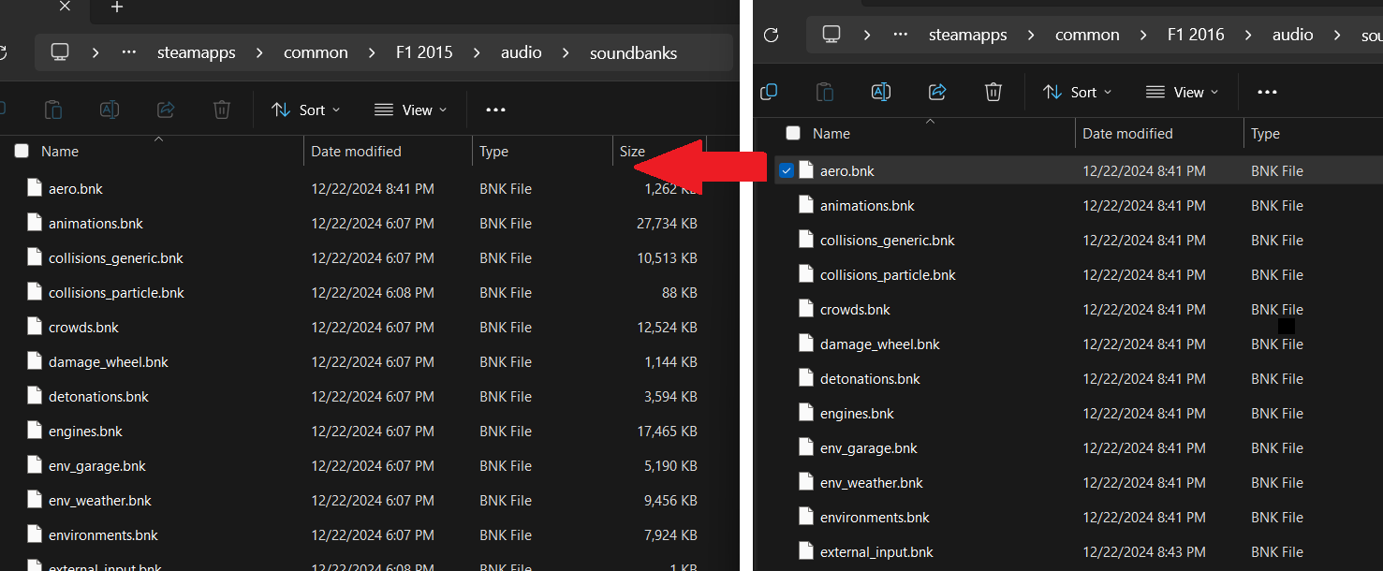1383x571 pixels.
Task: Open the See more ellipsis menu in the left toolbar
Action: pyautogui.click(x=496, y=110)
